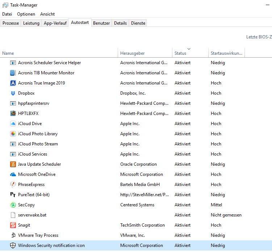Sort the list by Status column header

point(180,53)
